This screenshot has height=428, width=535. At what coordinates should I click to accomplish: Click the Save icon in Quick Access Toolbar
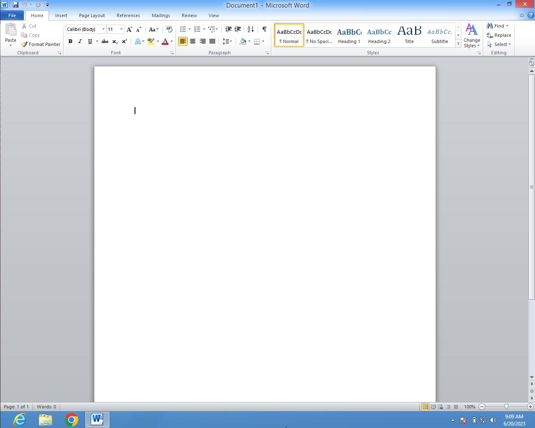15,5
